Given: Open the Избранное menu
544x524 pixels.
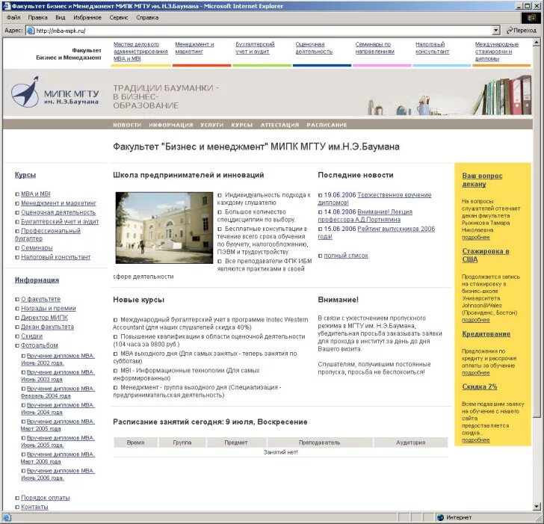Looking at the screenshot, I should click(87, 17).
